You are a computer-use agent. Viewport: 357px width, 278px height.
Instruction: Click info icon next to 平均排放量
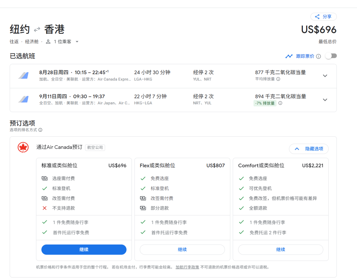coord(278,79)
